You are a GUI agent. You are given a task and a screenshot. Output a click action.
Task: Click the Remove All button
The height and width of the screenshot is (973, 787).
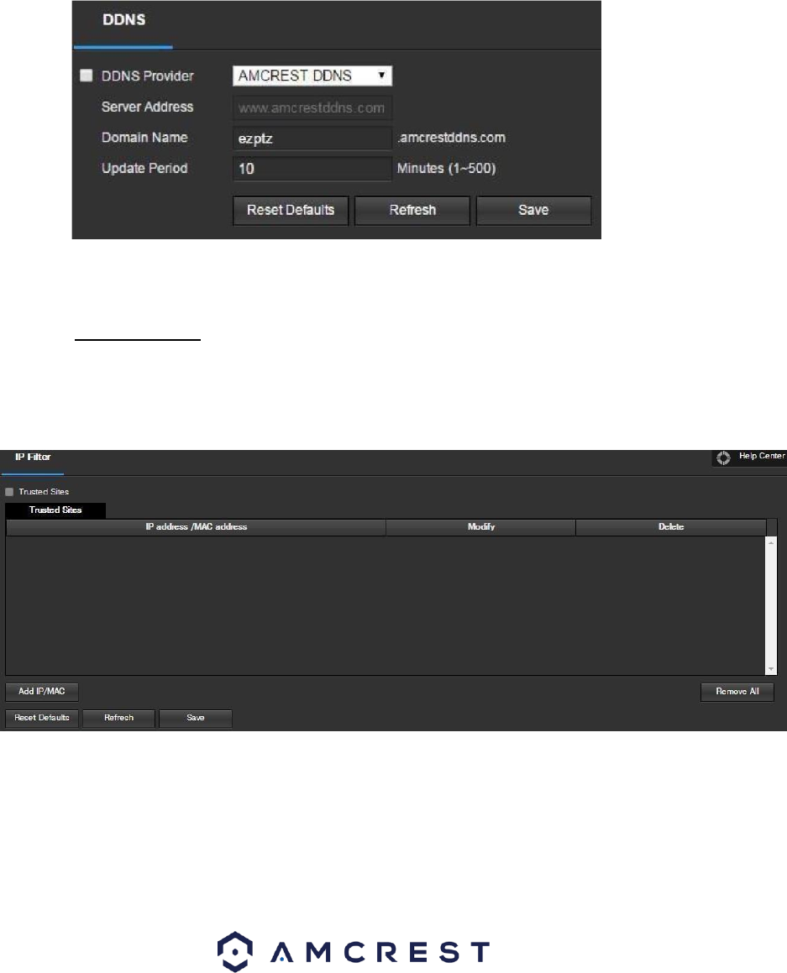737,691
